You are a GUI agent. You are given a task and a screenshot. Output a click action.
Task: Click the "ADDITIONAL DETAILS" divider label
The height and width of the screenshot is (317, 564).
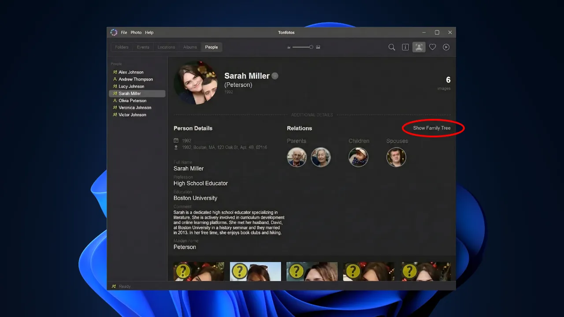click(312, 115)
